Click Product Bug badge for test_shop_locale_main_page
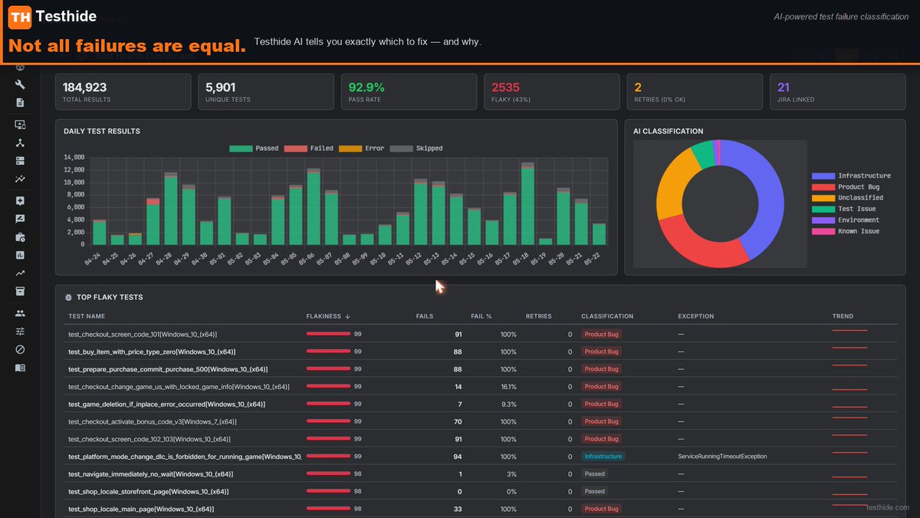This screenshot has width=920, height=518. click(601, 509)
